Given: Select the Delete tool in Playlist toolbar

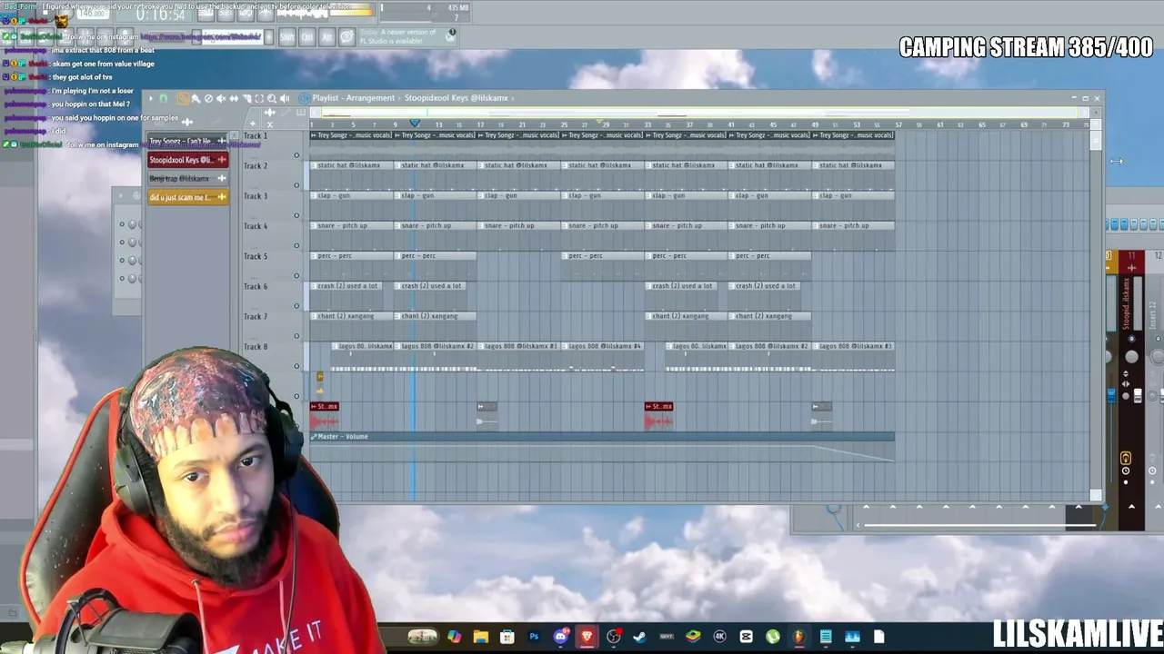Looking at the screenshot, I should pyautogui.click(x=208, y=98).
